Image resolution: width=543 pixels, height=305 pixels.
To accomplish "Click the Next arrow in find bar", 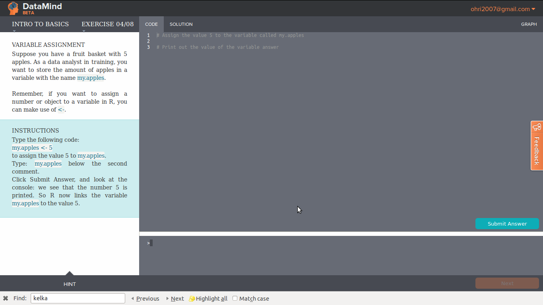I will [168, 299].
